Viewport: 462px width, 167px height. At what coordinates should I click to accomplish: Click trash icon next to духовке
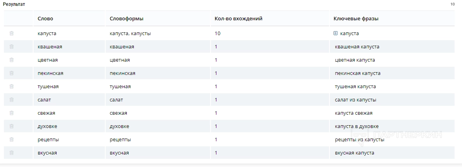(12, 126)
